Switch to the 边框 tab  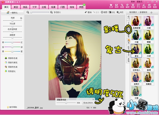pos(44,7)
